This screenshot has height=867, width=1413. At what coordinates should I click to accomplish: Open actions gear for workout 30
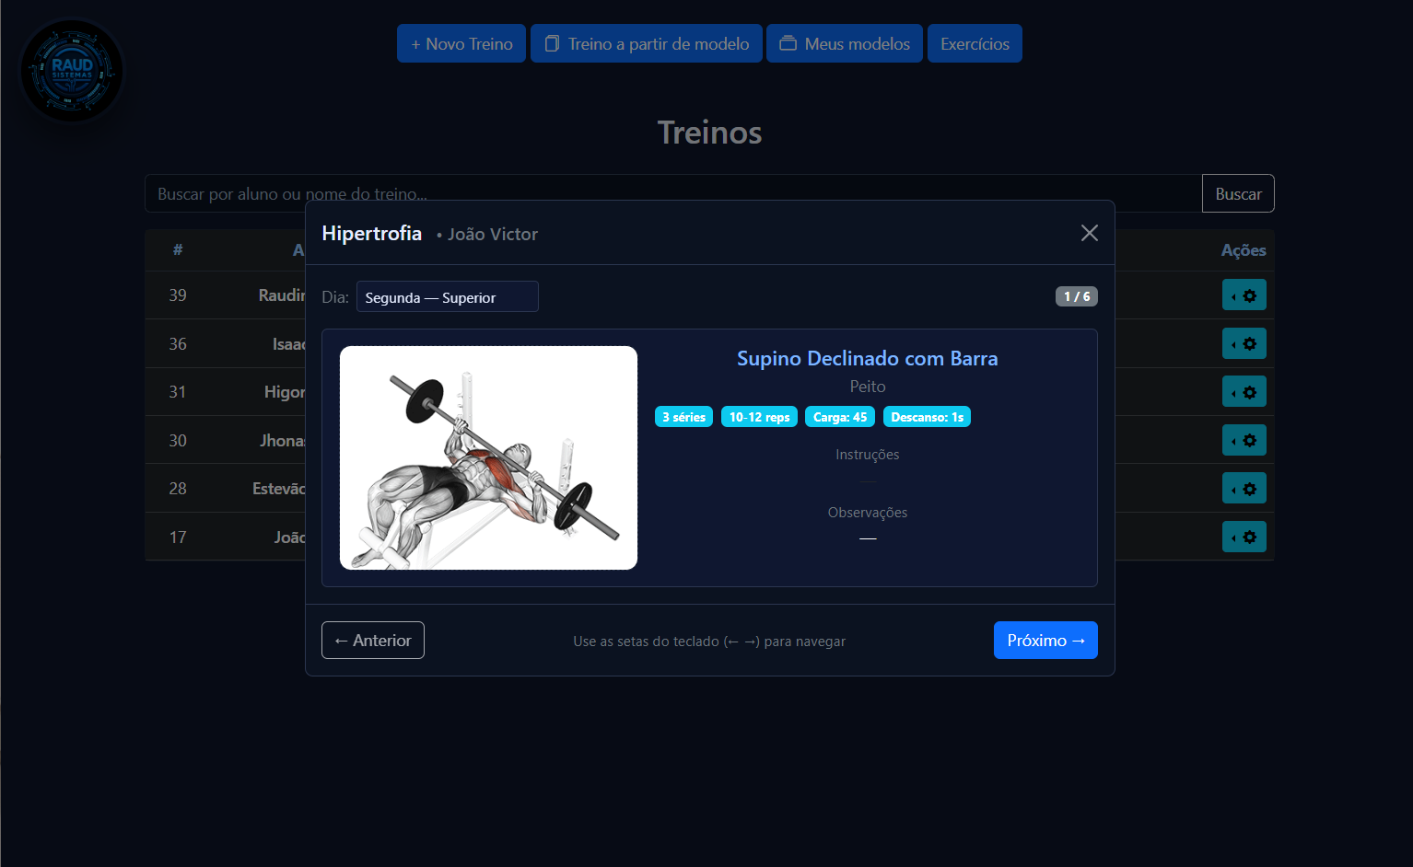(x=1244, y=441)
